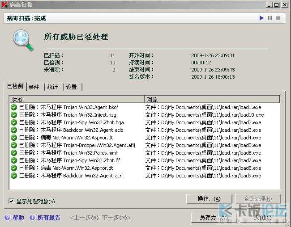
Task: Maximize the virus scan window
Action: point(277,4)
